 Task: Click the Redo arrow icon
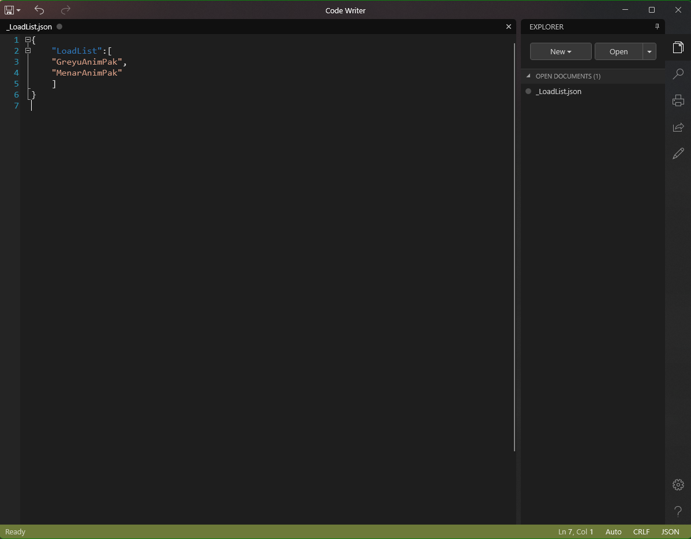[66, 10]
